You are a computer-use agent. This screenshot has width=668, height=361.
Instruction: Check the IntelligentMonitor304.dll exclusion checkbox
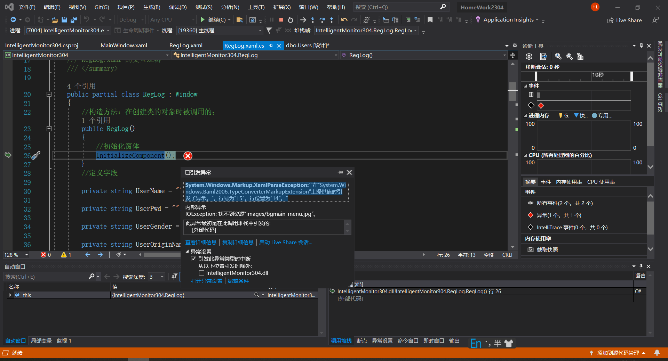[201, 273]
